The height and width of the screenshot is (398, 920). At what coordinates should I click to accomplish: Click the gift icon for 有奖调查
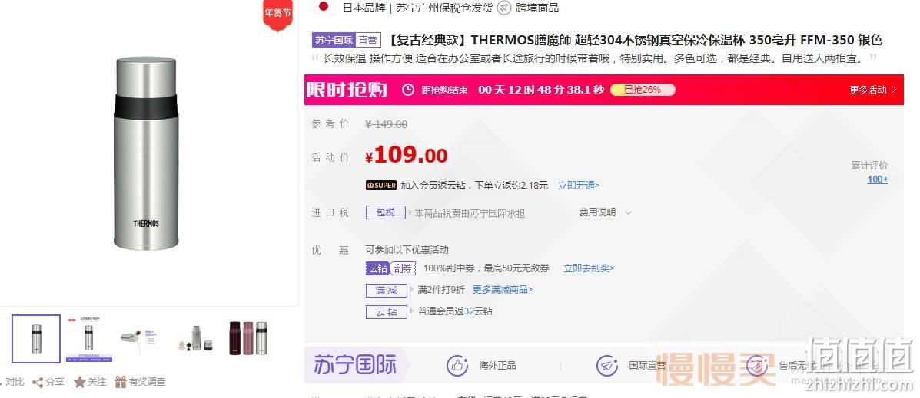120,382
